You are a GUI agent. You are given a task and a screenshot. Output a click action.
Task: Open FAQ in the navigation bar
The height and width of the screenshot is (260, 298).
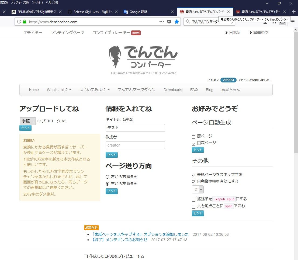point(194,90)
